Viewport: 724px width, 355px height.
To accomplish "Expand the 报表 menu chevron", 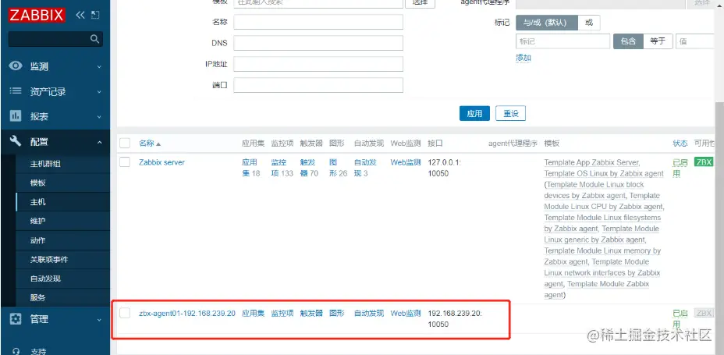I will pos(99,117).
